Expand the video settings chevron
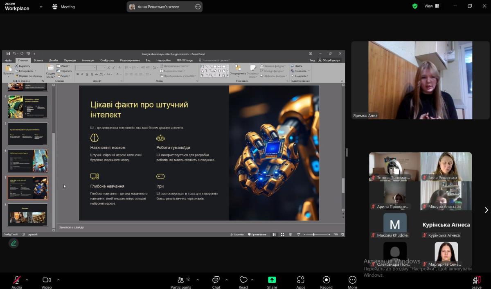The image size is (491, 289). (x=58, y=280)
